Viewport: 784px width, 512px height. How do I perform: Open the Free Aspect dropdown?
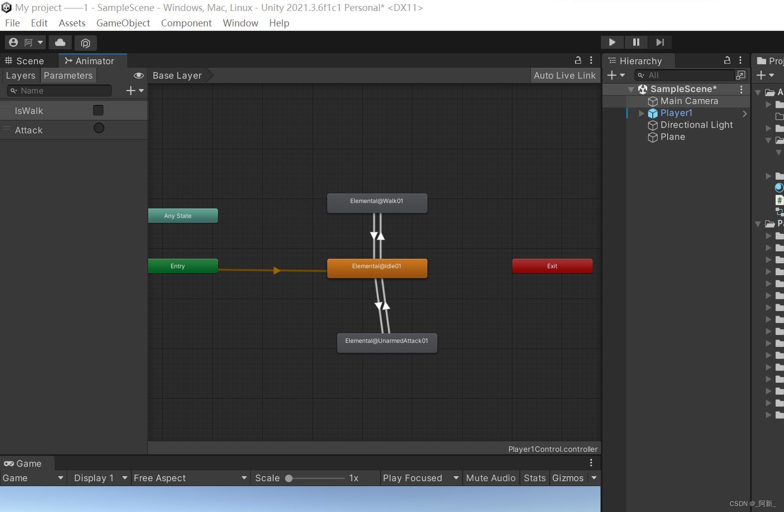[x=191, y=478]
